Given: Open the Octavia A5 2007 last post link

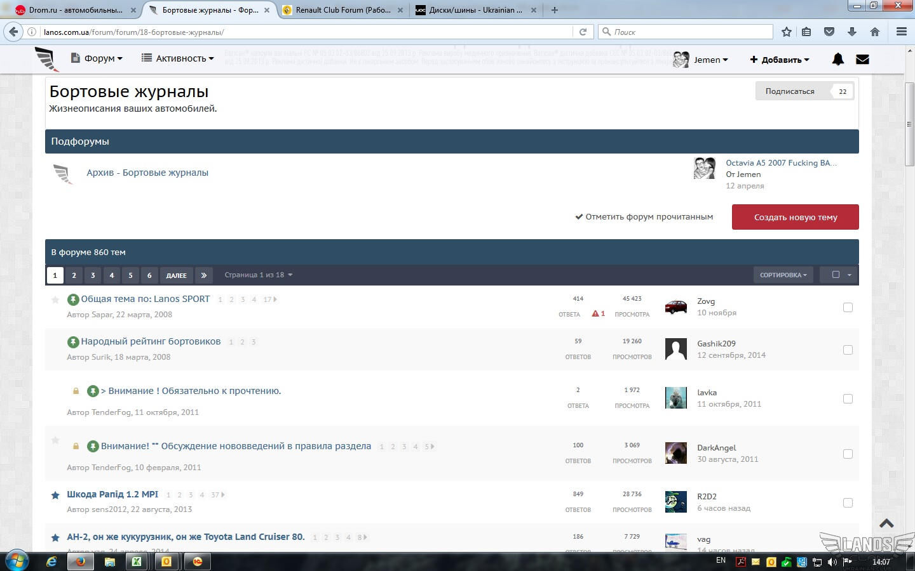Looking at the screenshot, I should click(782, 163).
